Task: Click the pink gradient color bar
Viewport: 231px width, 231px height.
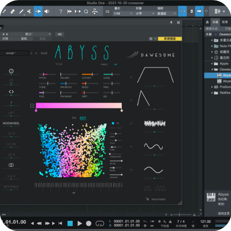Action: [79, 106]
